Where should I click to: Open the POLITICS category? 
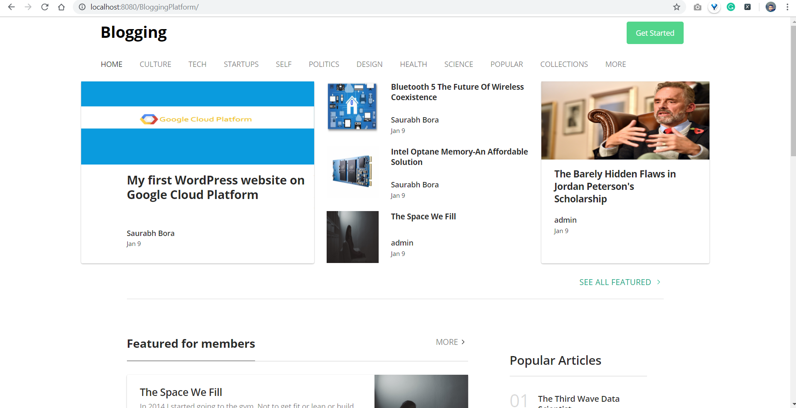(x=324, y=64)
